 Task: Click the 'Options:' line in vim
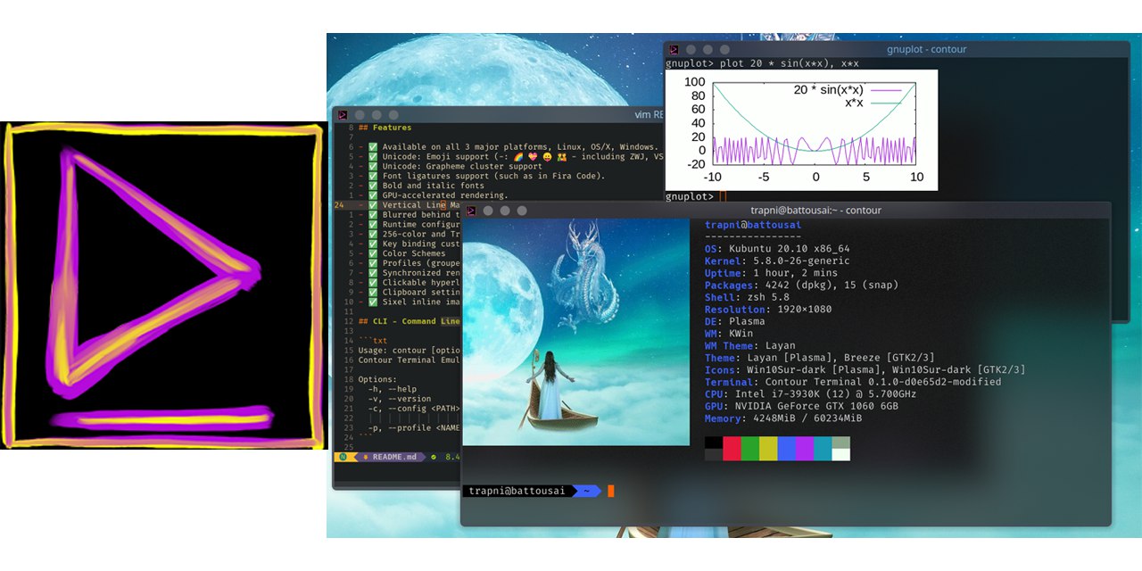click(378, 379)
